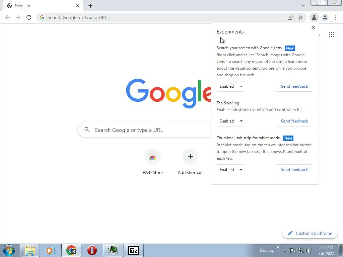This screenshot has height=257, width=343.
Task: Open the Thumbnail tab strip Enabled dropdown
Action: coord(231,170)
